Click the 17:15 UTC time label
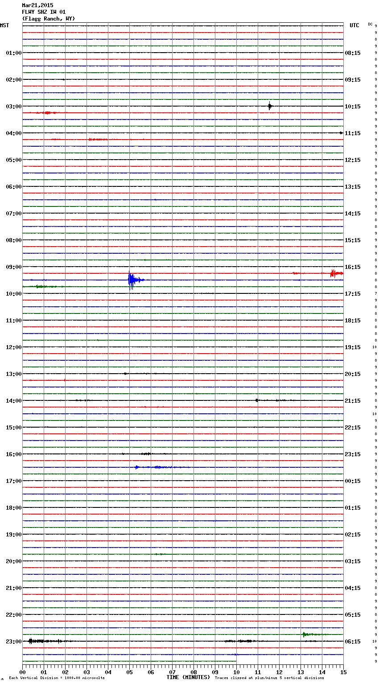The height and width of the screenshot is (684, 379). click(x=353, y=294)
